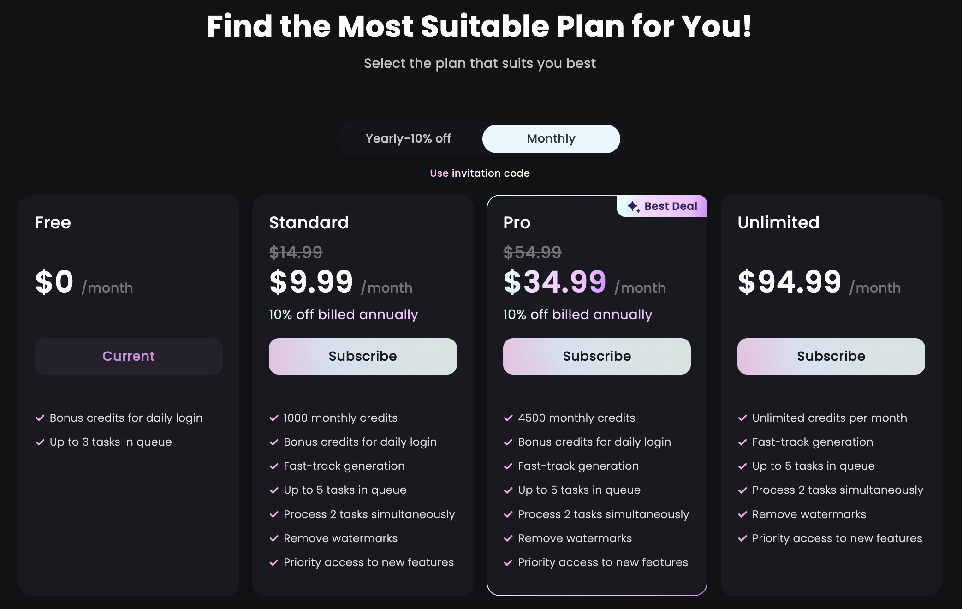Click checkmark beside Up to 3 tasks in queue
962x609 pixels.
coord(40,442)
